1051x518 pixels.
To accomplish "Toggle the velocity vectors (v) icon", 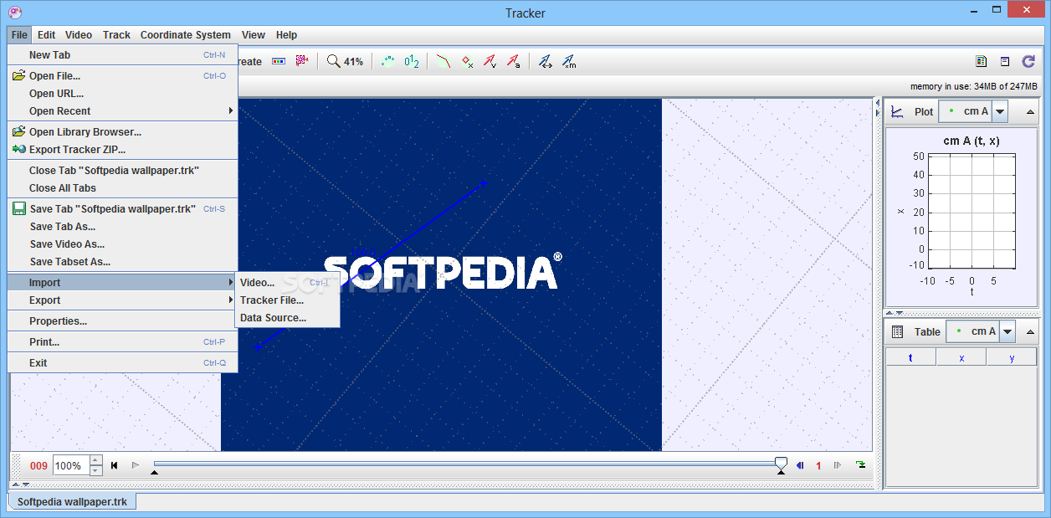I will point(490,61).
